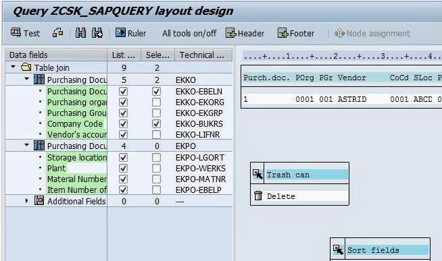Select the Material Number field
This screenshot has width=442, height=261.
click(76, 179)
